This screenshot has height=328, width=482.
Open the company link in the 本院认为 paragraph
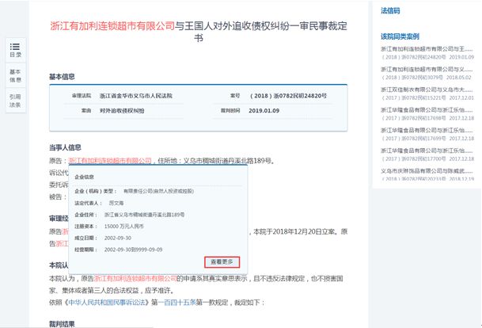point(135,278)
